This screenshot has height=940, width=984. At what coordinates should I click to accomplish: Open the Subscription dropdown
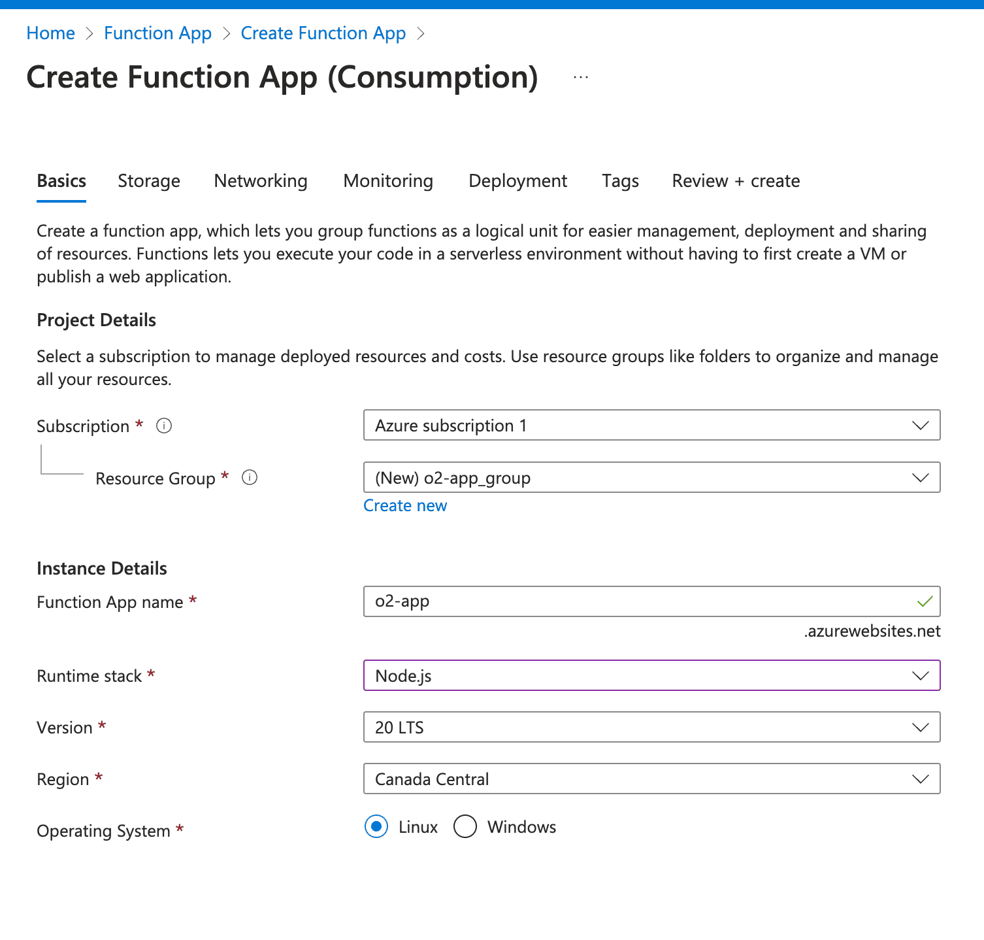pos(921,426)
